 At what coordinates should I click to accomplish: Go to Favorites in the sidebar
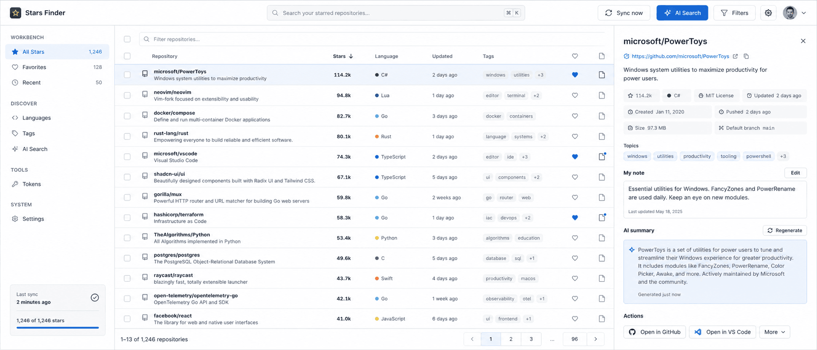click(x=57, y=67)
